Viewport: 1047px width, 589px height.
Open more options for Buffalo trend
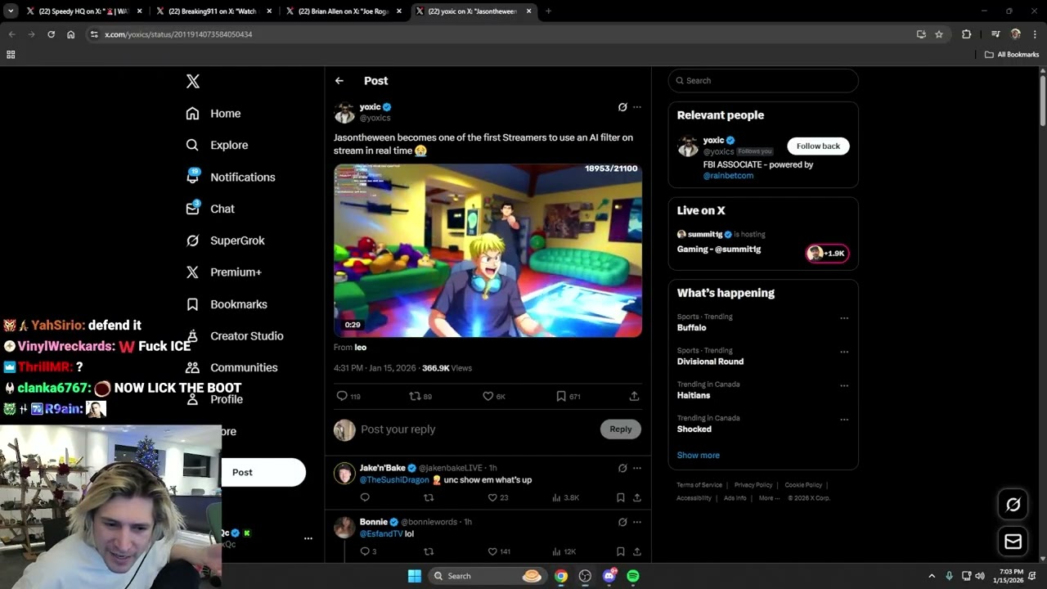844,318
